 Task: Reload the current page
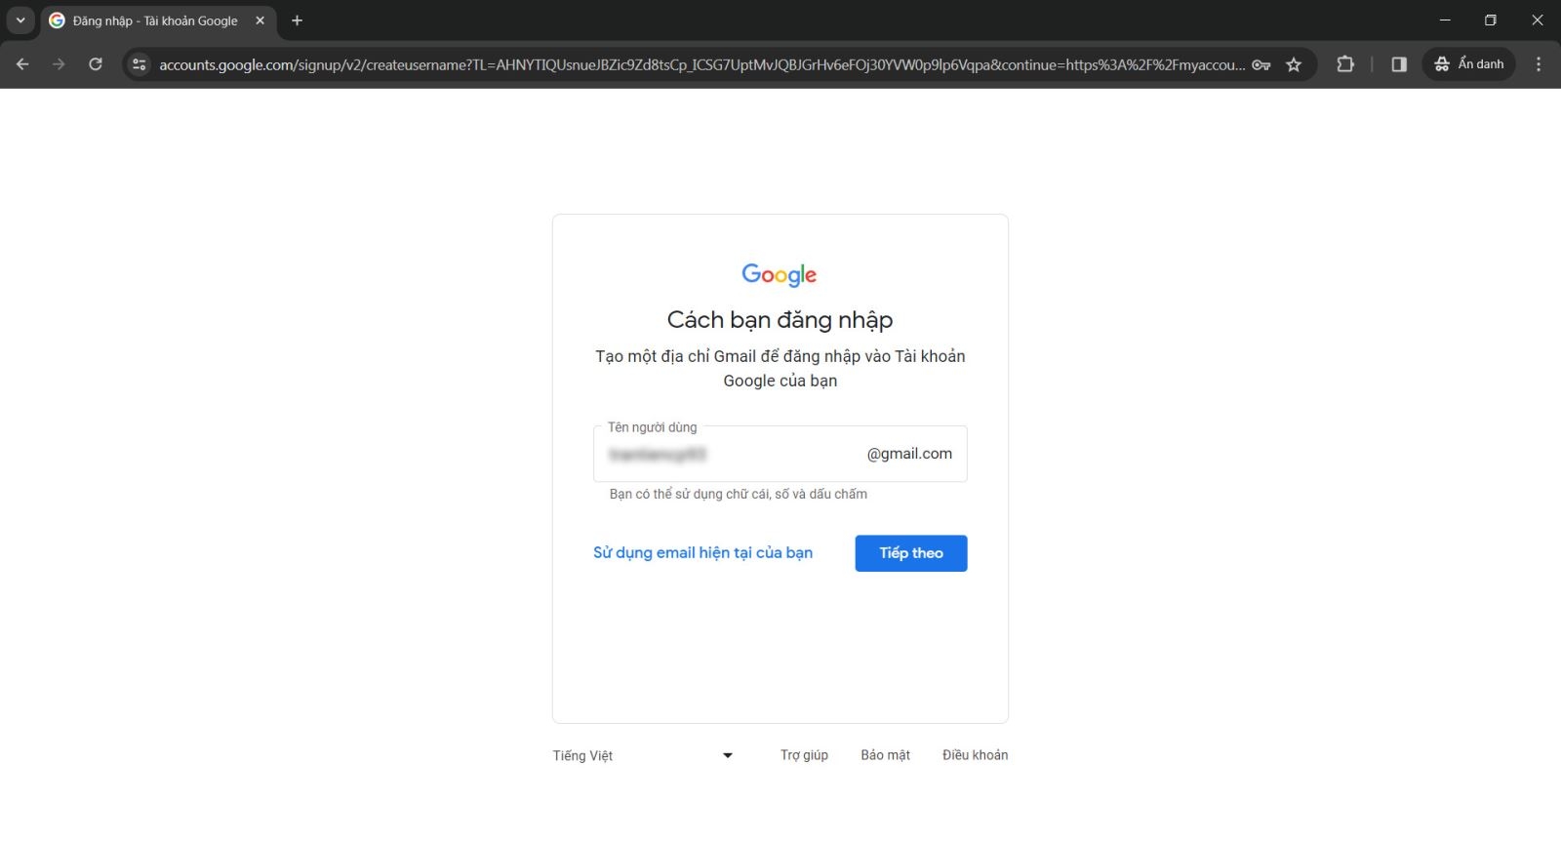coord(96,64)
